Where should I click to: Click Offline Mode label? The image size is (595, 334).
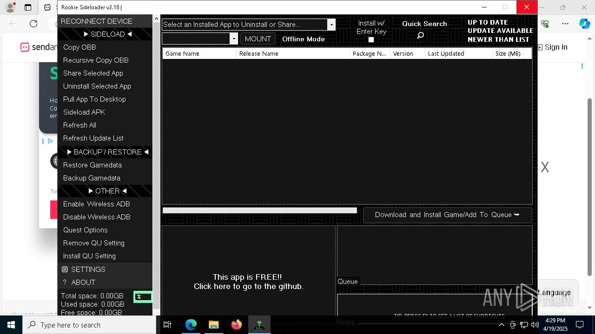[304, 39]
